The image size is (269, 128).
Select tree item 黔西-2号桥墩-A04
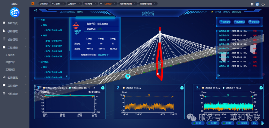(54, 30)
